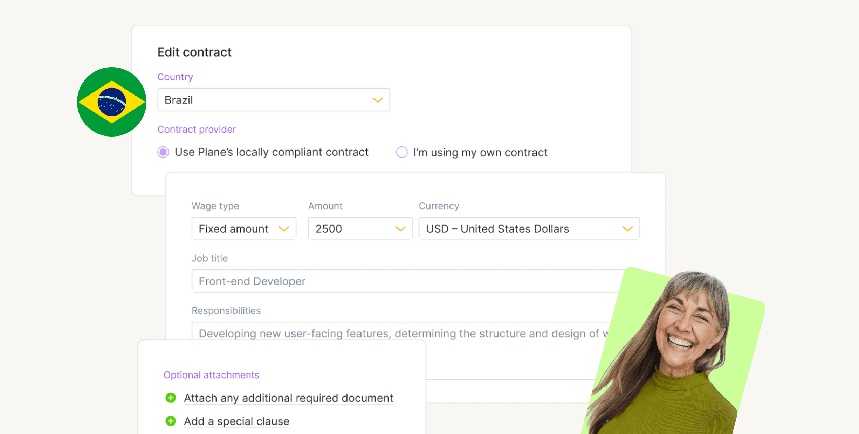Click the "Contract provider" label

point(197,129)
